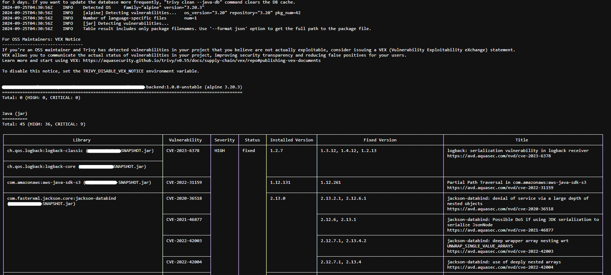This screenshot has height=275, width=611.
Task: Click the Library column header
Action: (82, 140)
